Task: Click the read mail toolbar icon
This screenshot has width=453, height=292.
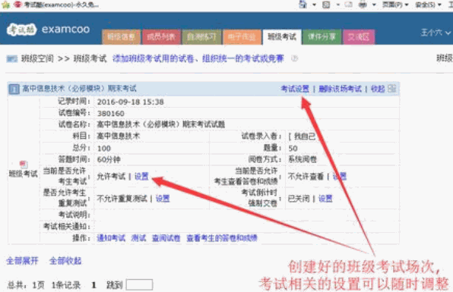Action: [348, 5]
